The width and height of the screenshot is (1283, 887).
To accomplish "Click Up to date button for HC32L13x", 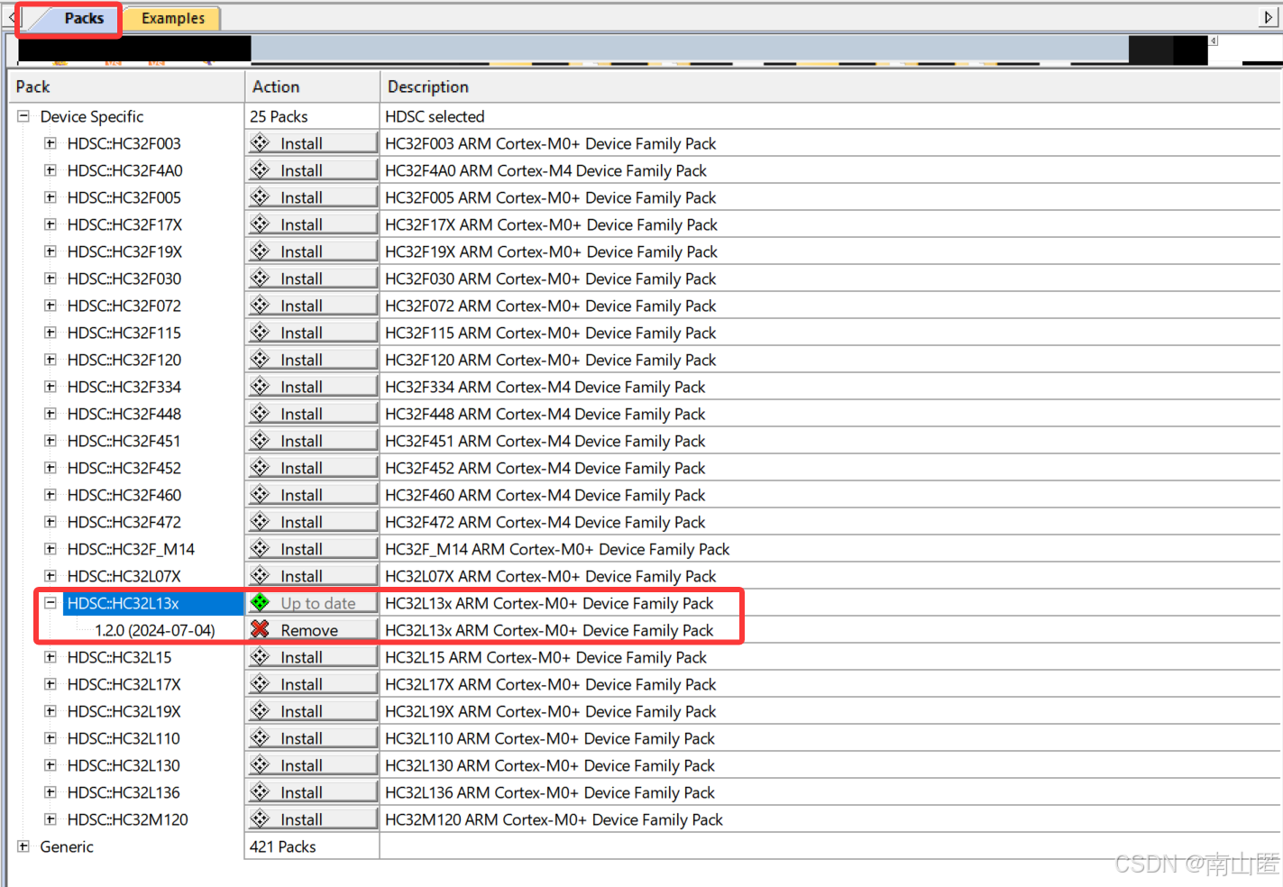I will (x=312, y=603).
